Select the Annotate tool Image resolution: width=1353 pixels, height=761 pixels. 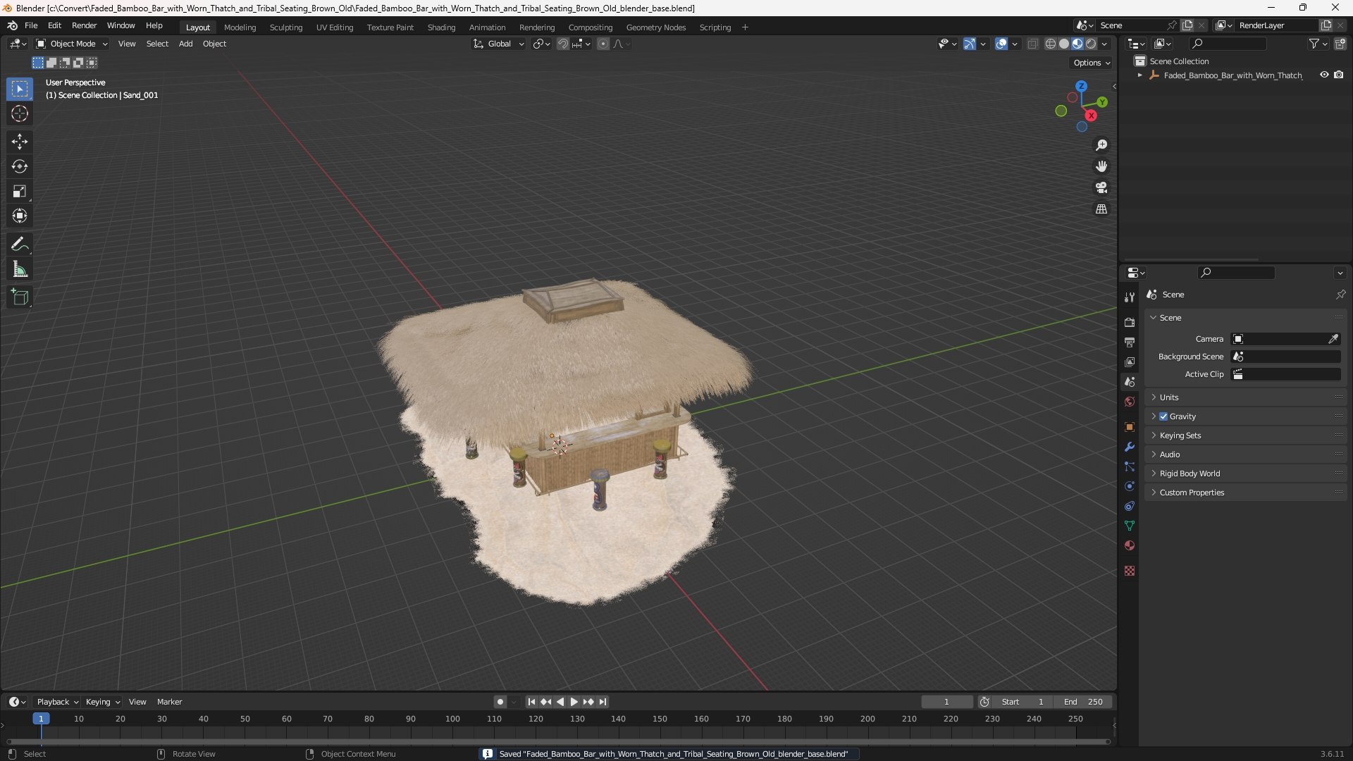click(x=20, y=245)
